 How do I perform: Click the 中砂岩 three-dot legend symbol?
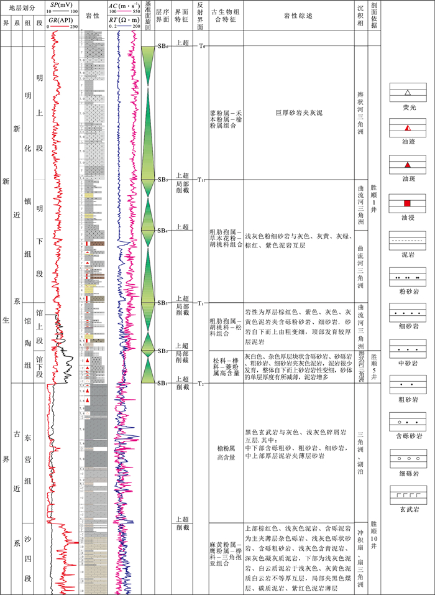click(408, 349)
